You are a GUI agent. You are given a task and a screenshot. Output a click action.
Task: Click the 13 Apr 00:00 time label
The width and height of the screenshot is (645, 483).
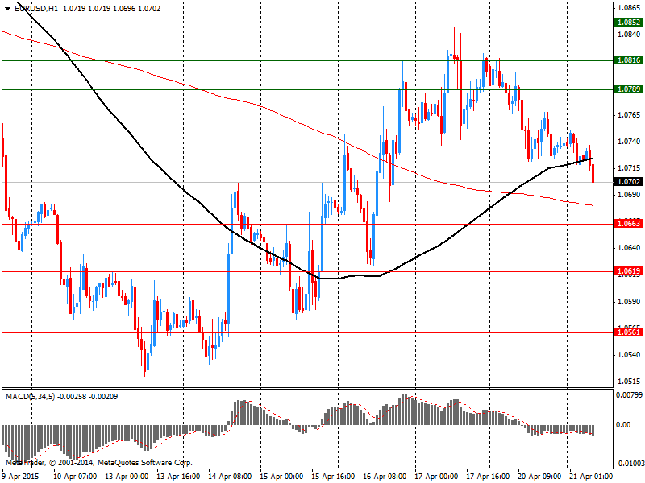(x=127, y=477)
